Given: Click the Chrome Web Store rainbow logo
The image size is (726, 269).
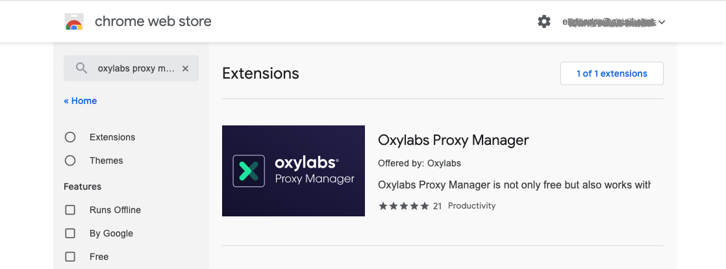Looking at the screenshot, I should (75, 21).
